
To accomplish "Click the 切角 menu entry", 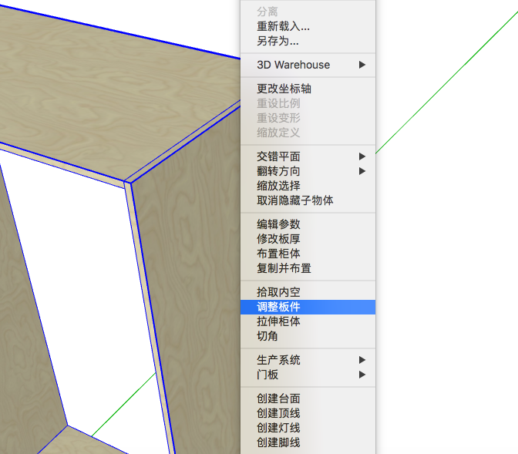I will (267, 336).
